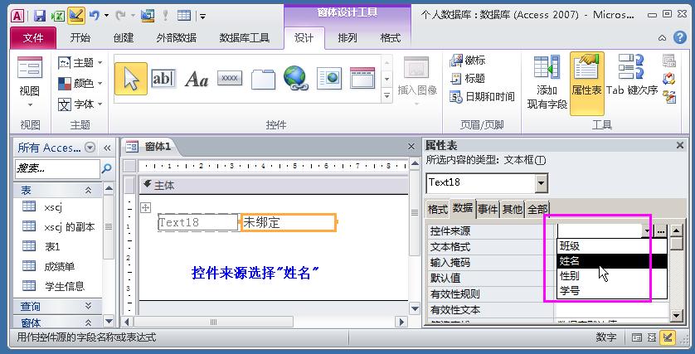
Task: Choose the Select pointer control tool
Action: 131,79
